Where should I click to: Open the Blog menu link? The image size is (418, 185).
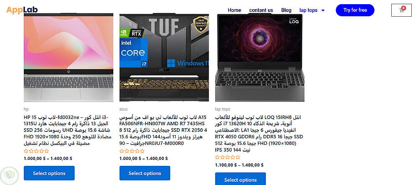286,10
